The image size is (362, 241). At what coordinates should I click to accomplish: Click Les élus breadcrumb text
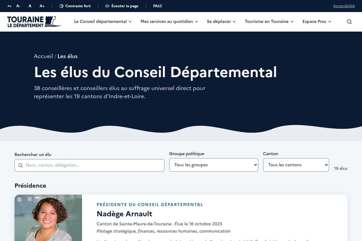(68, 56)
